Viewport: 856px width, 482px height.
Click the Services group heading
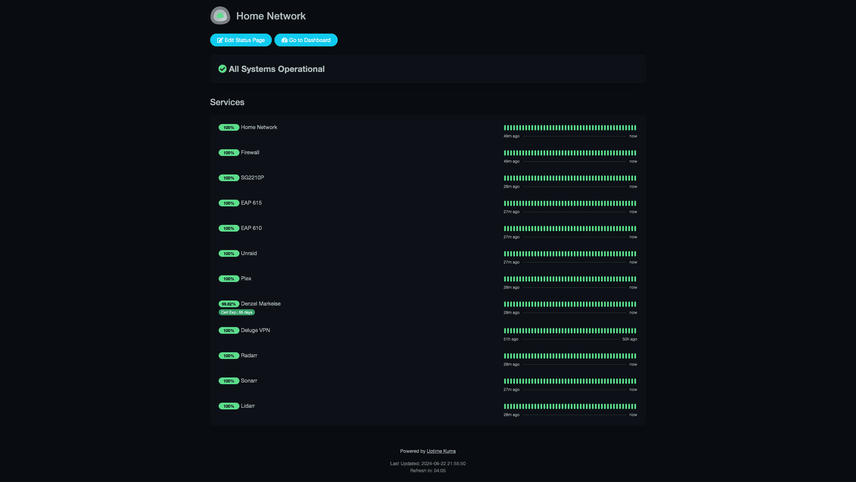(x=227, y=102)
